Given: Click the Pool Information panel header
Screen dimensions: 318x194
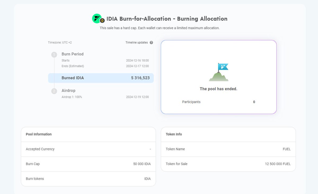Looking at the screenshot, I should click(39, 134).
